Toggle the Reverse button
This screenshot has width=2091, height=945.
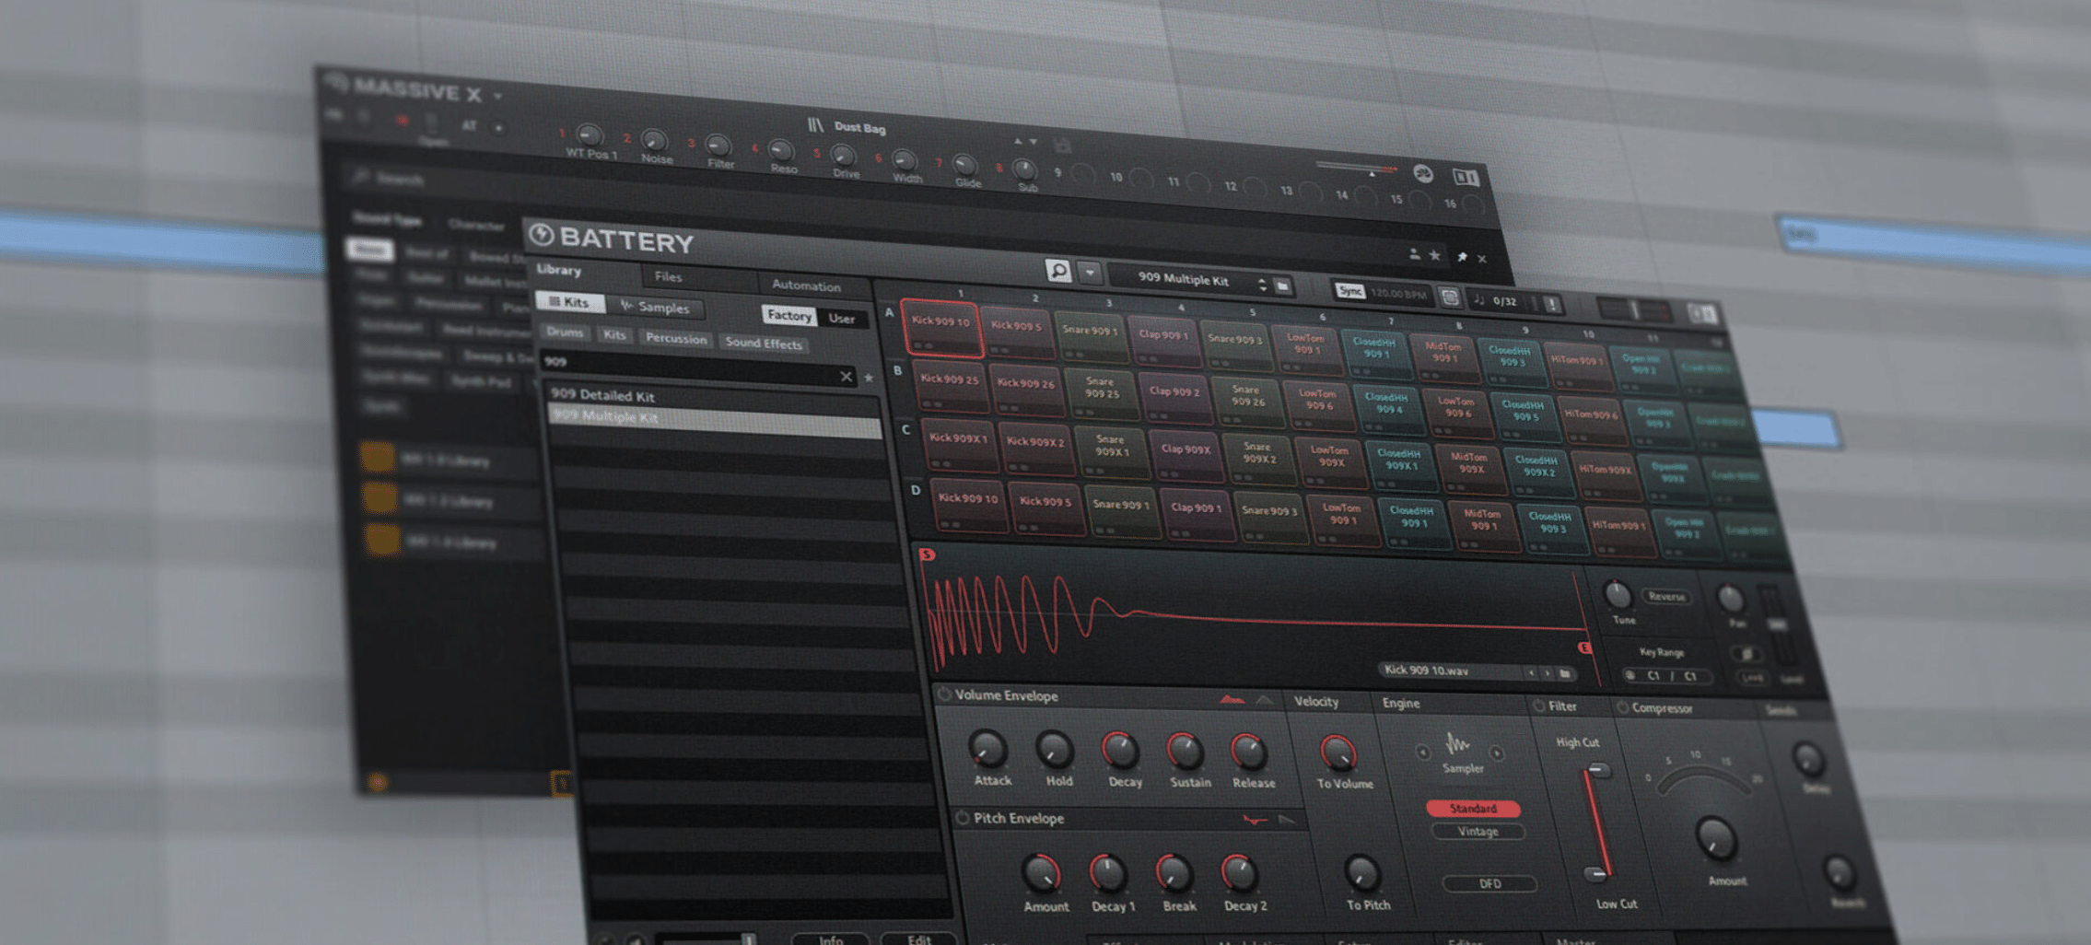[1666, 597]
